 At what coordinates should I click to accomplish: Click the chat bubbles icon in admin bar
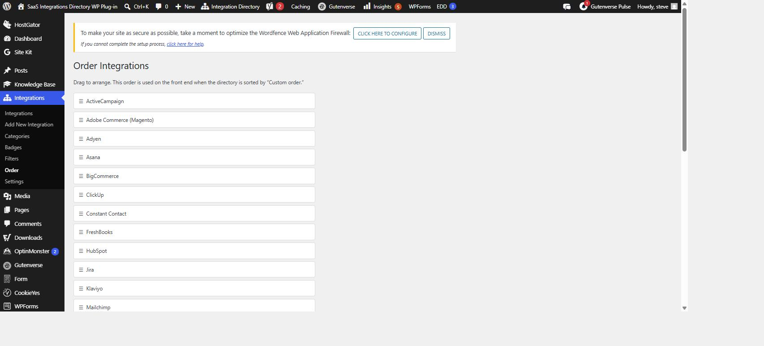tap(567, 6)
